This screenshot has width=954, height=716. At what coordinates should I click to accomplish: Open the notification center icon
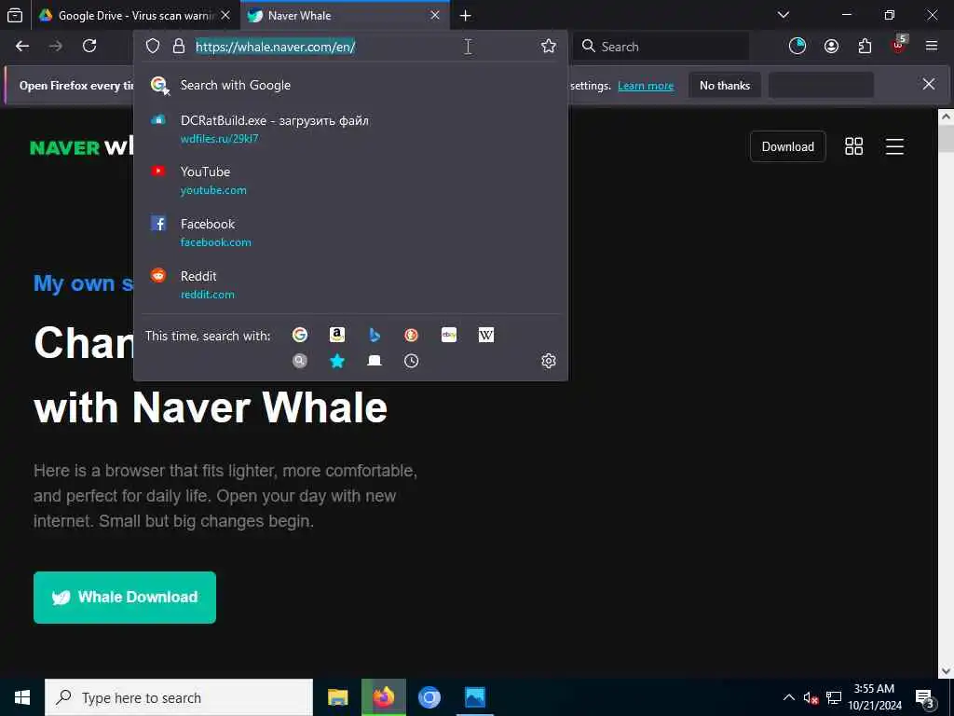point(925,697)
